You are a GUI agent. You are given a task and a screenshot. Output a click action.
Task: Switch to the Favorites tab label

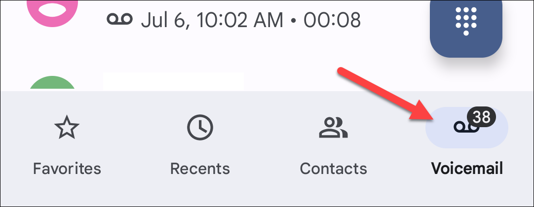point(67,168)
